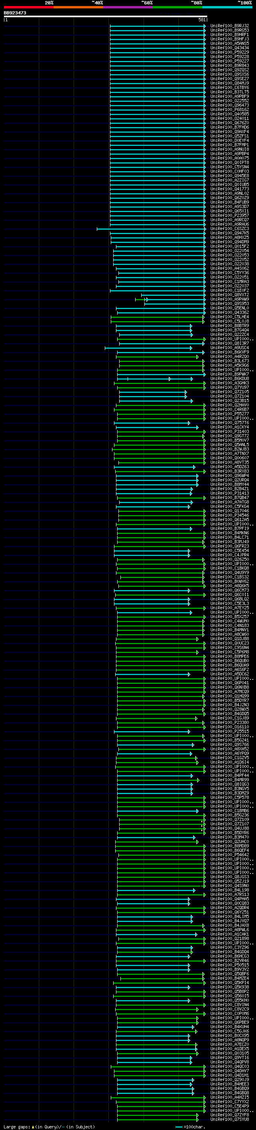Select label UniRef100_A8HXZ5
The image size is (256, 1130).
tap(229, 238)
